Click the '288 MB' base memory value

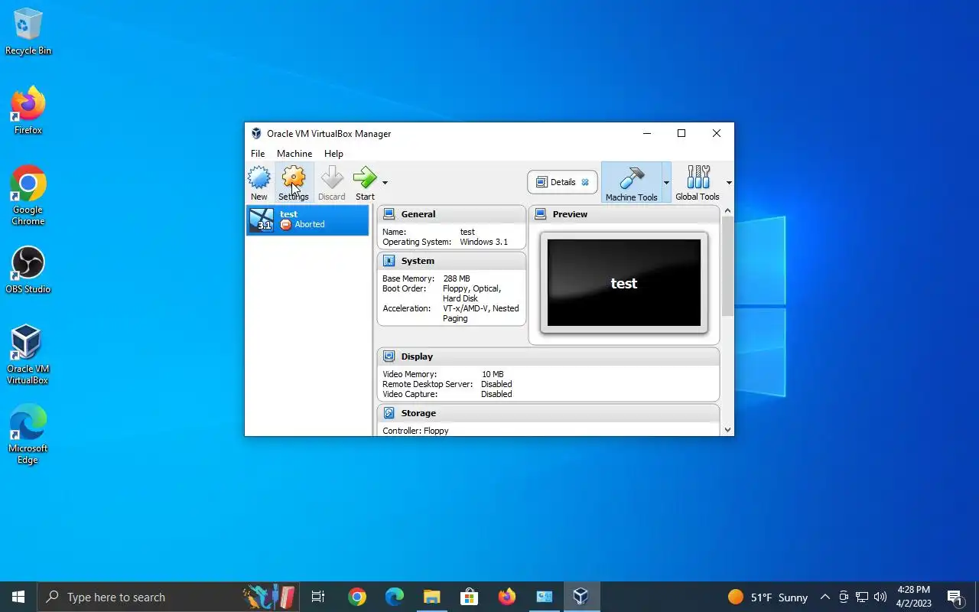point(457,278)
